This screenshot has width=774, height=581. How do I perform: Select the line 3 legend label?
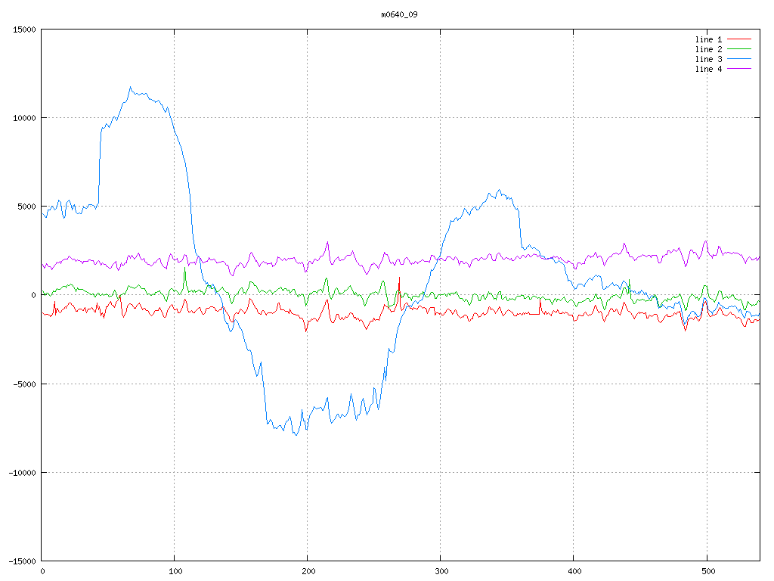(x=708, y=59)
